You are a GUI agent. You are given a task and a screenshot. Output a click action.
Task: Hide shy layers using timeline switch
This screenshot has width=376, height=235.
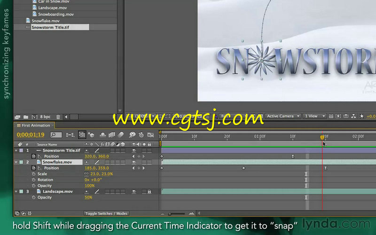click(x=102, y=135)
